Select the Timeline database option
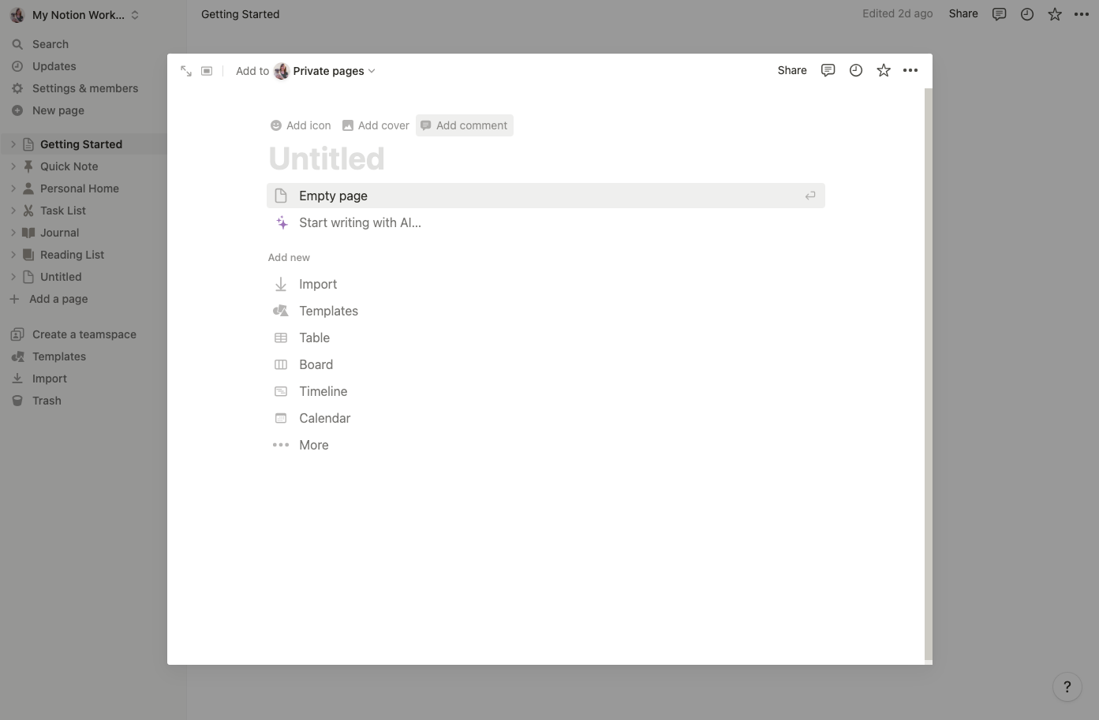1099x720 pixels. (546, 392)
